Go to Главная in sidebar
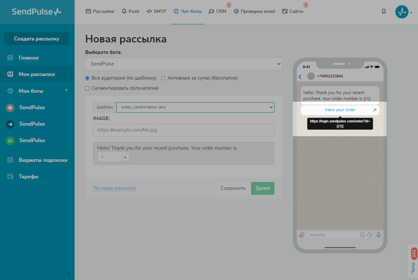Image resolution: width=418 pixels, height=280 pixels. [x=37, y=58]
